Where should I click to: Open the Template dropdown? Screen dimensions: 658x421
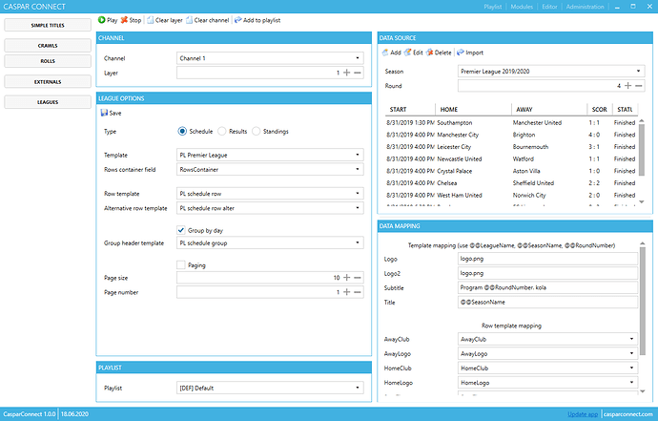pyautogui.click(x=270, y=155)
